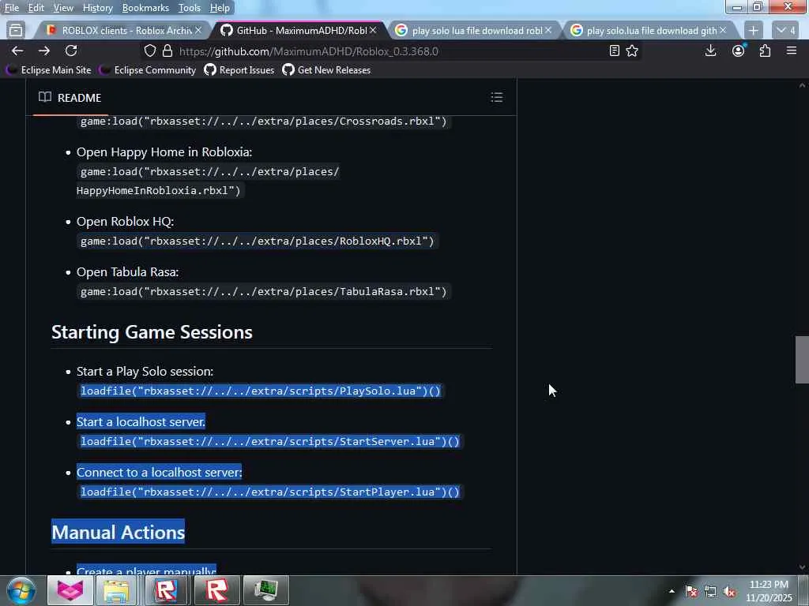Open the downloads panel

pos(710,50)
